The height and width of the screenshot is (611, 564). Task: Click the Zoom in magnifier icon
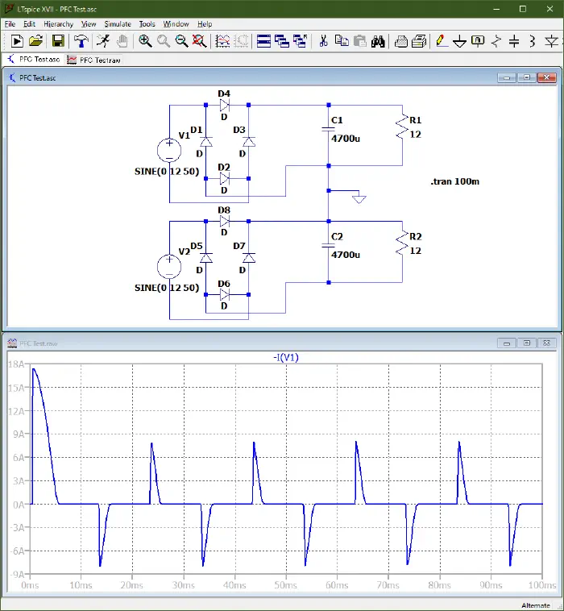coord(145,41)
